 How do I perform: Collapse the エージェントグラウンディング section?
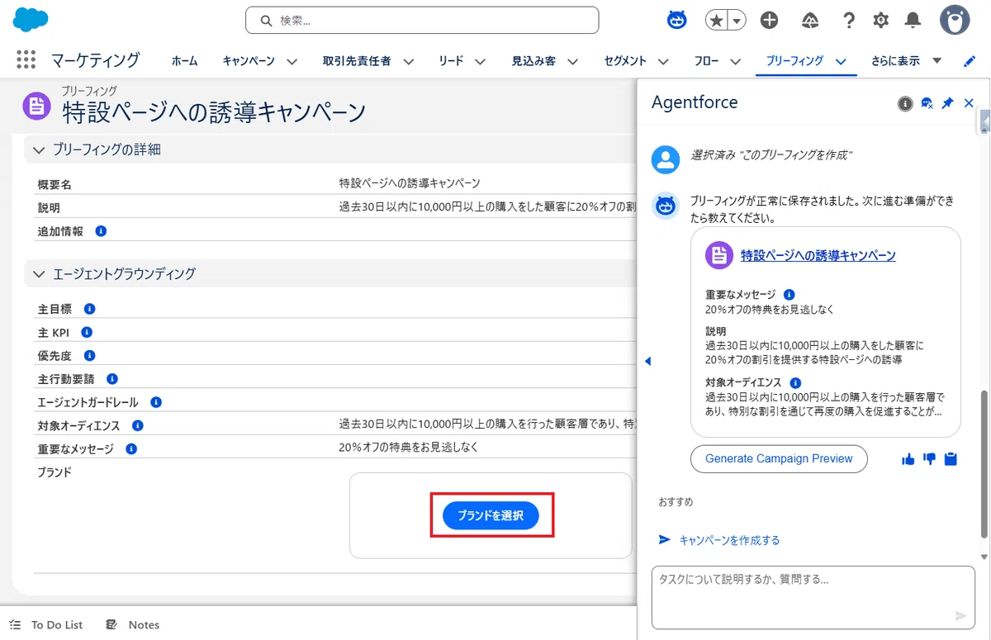point(39,273)
